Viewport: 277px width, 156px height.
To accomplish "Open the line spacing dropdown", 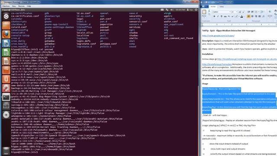I will 264,12.
